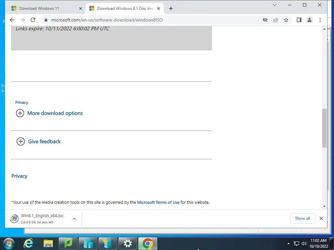Click the Links expire notice text
This screenshot has height=250, width=334.
coord(62,29)
